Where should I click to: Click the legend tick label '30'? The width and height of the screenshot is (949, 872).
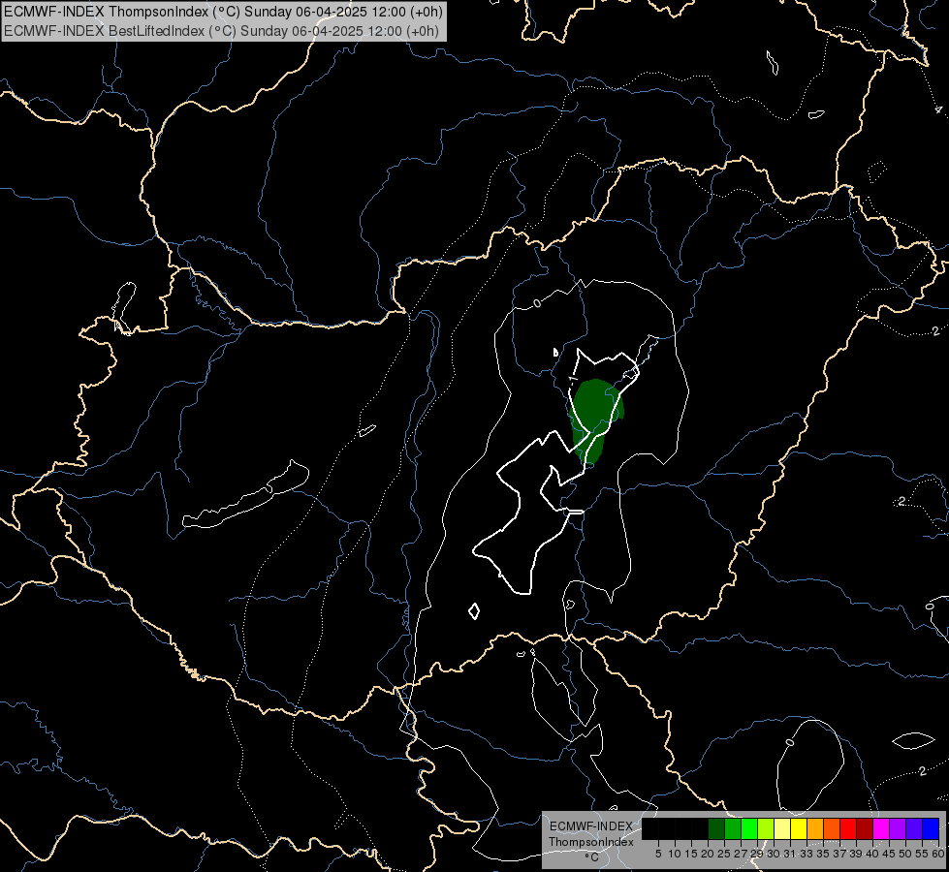click(x=775, y=854)
